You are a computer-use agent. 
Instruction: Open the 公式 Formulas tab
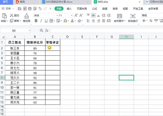click(94, 9)
